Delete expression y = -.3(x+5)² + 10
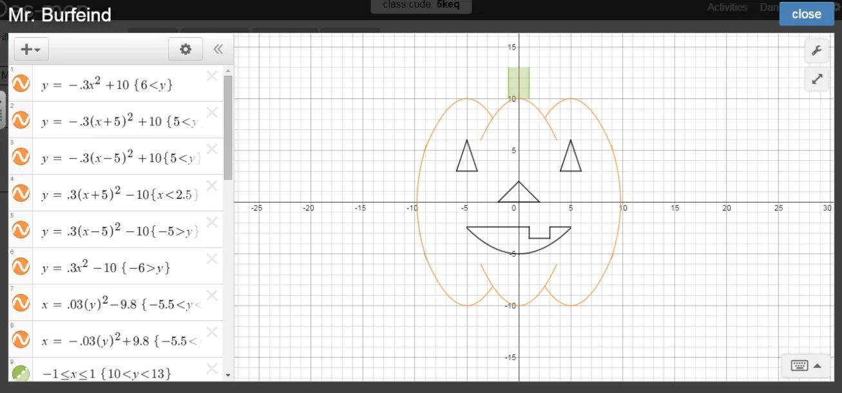The width and height of the screenshot is (842, 393). click(212, 113)
